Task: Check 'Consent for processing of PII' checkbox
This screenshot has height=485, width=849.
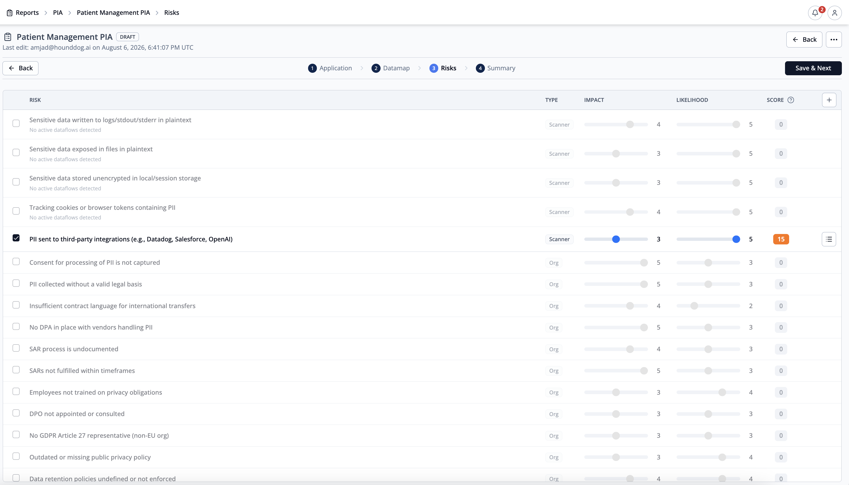Action: coord(16,261)
